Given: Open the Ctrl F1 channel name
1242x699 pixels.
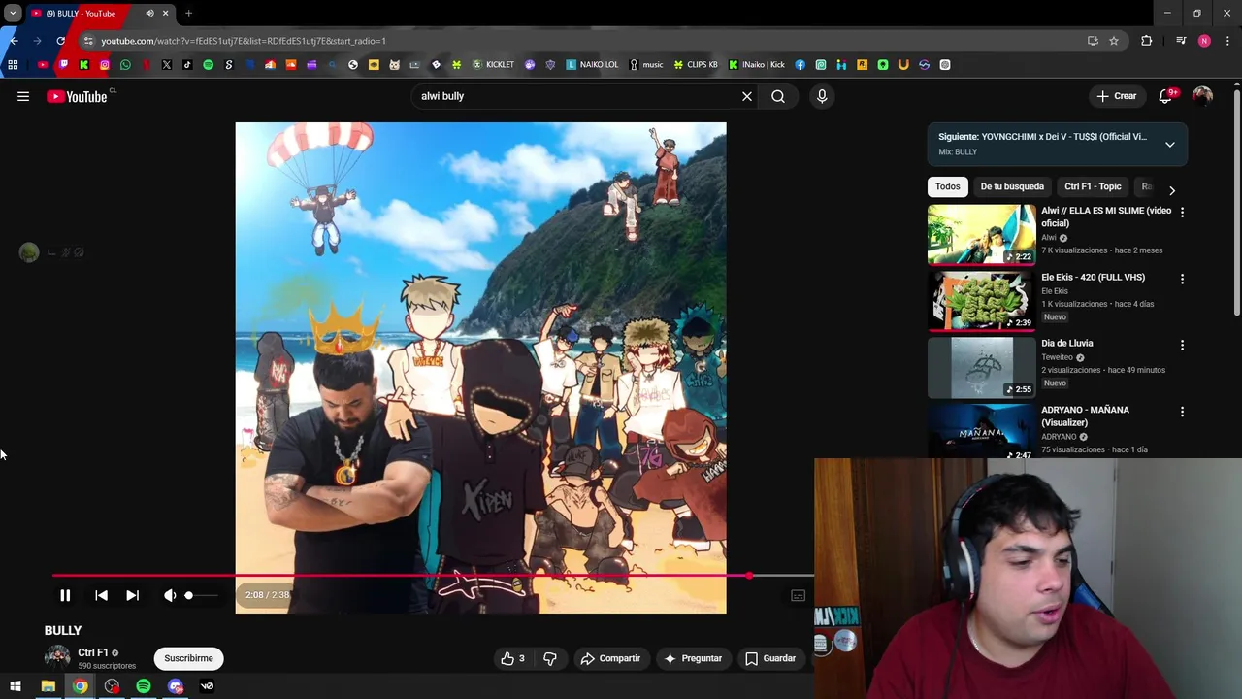Looking at the screenshot, I should pos(93,653).
